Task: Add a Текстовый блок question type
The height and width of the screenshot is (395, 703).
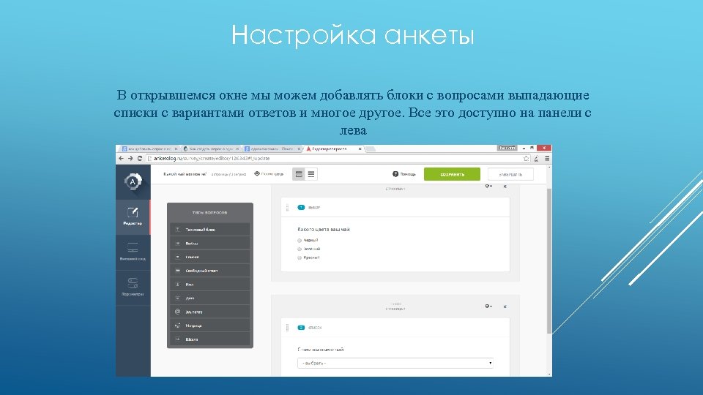Action: tap(209, 229)
